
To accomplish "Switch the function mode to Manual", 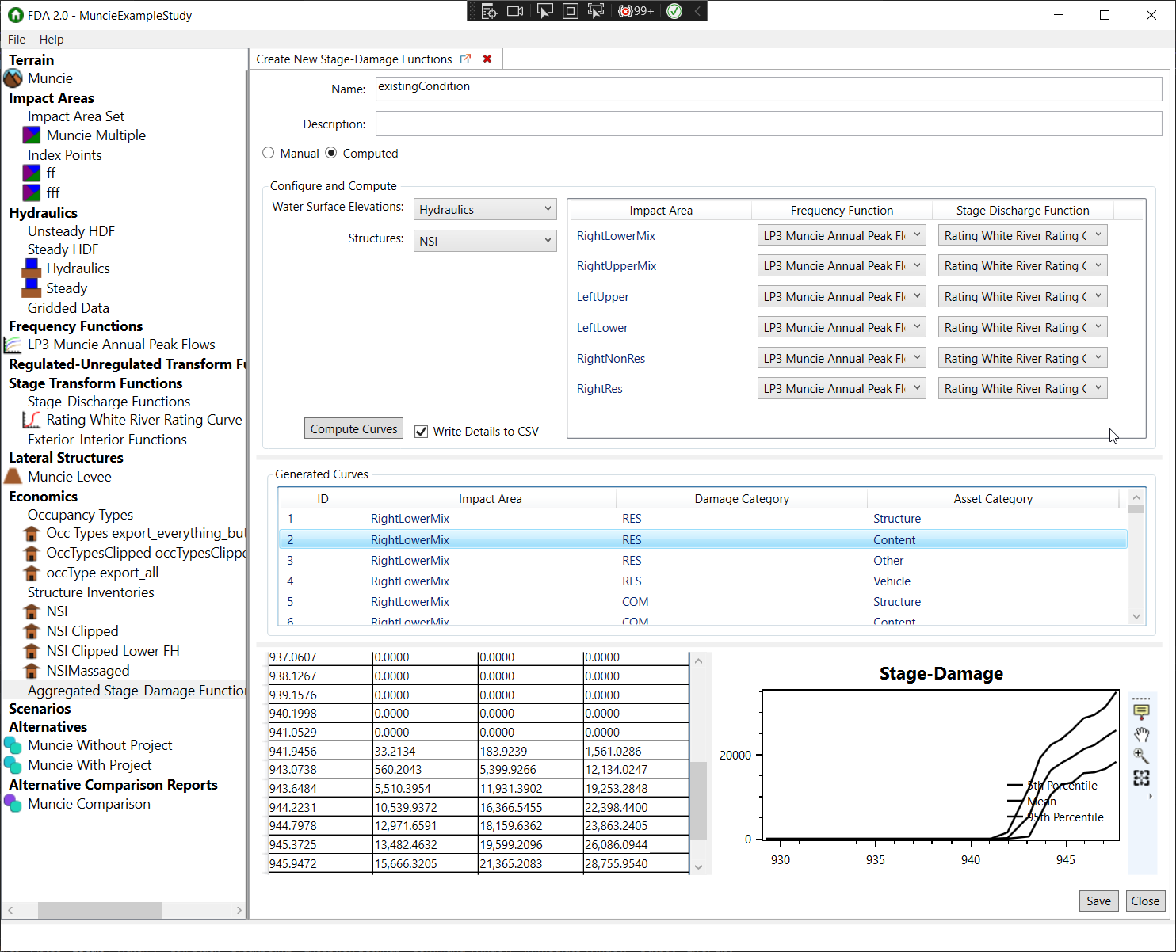I will tap(268, 152).
